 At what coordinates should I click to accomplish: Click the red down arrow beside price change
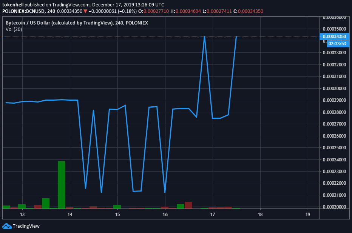click(85, 11)
